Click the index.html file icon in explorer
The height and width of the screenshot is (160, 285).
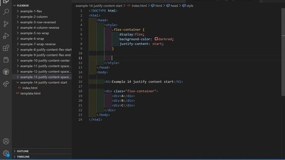[20, 88]
